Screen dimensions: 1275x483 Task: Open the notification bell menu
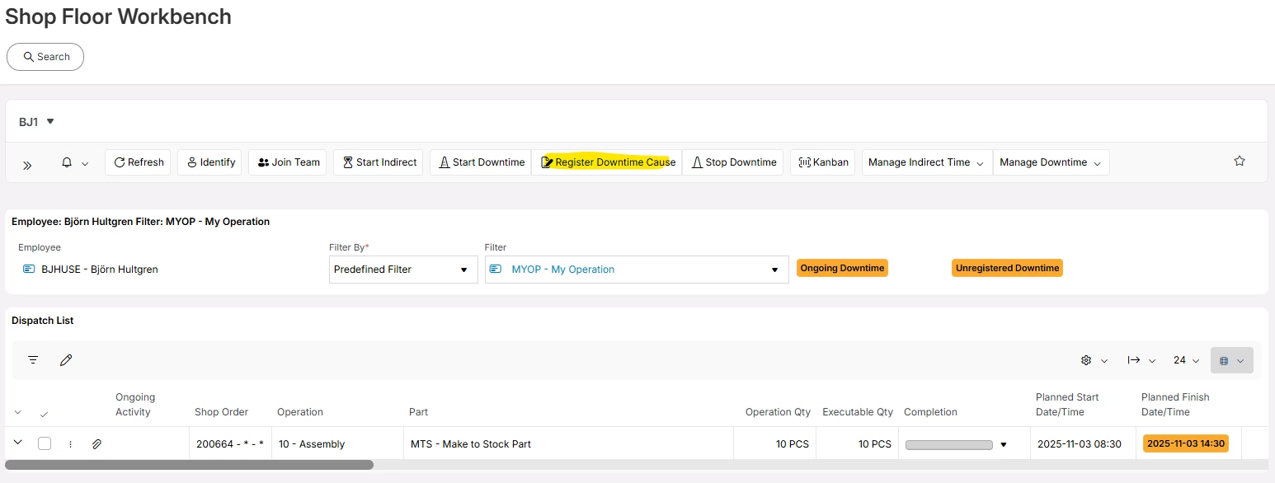pos(75,162)
